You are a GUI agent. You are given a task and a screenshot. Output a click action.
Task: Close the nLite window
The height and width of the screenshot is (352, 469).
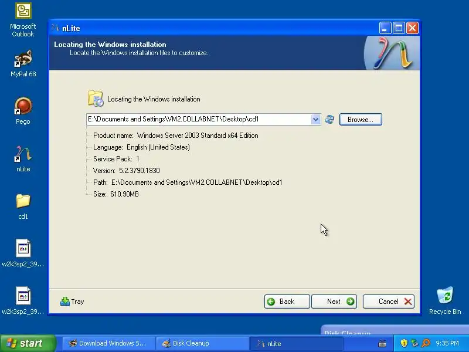coord(412,28)
